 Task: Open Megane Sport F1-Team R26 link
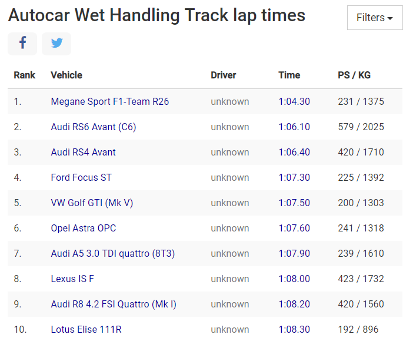pos(110,101)
